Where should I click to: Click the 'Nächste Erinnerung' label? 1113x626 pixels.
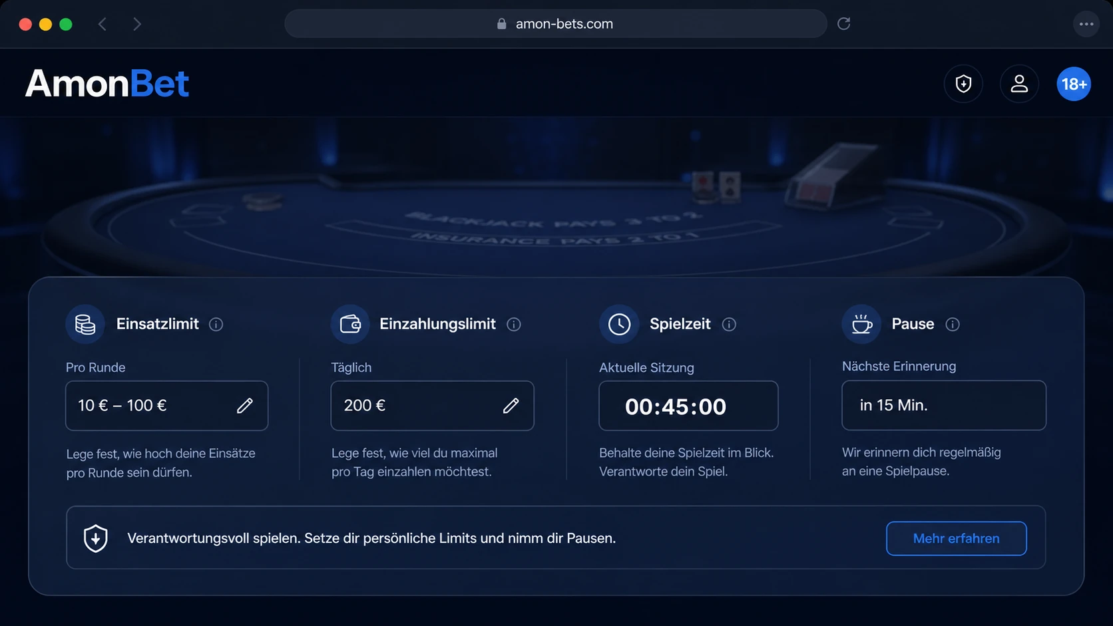pos(899,366)
